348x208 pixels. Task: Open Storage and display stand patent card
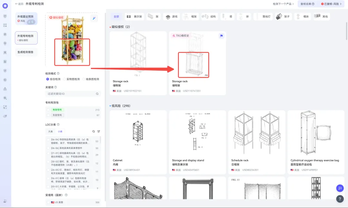point(197,142)
